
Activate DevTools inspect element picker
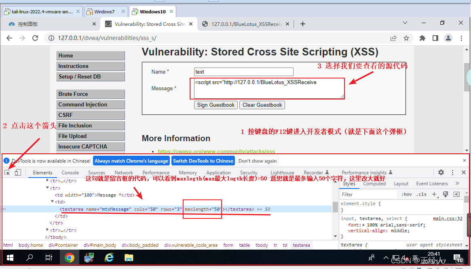tap(7, 172)
